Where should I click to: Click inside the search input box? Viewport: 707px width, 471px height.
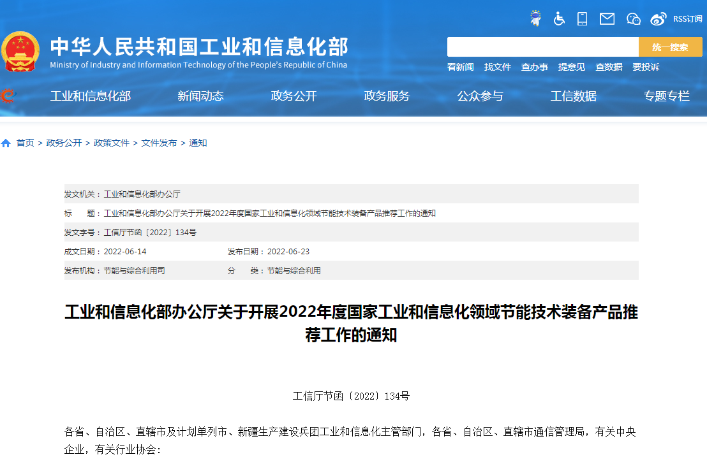click(542, 46)
